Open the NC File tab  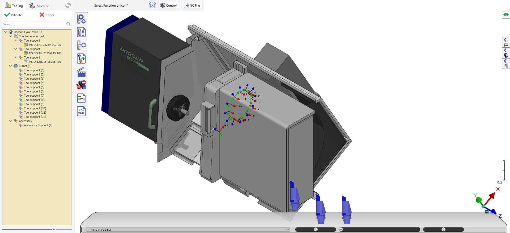click(x=192, y=5)
